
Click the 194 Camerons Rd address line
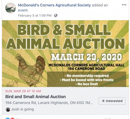(49, 103)
